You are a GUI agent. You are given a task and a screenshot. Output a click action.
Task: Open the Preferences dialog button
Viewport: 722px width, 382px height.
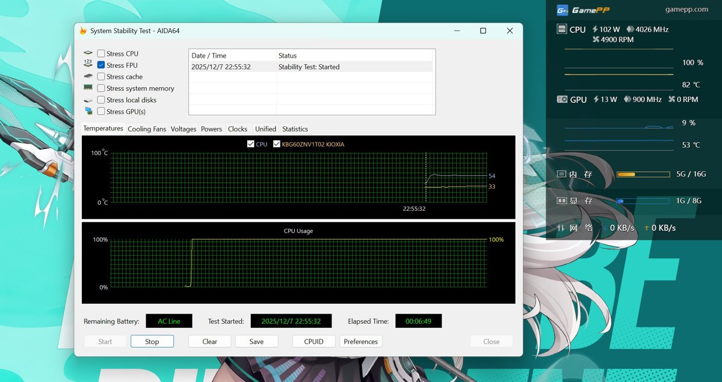click(361, 342)
